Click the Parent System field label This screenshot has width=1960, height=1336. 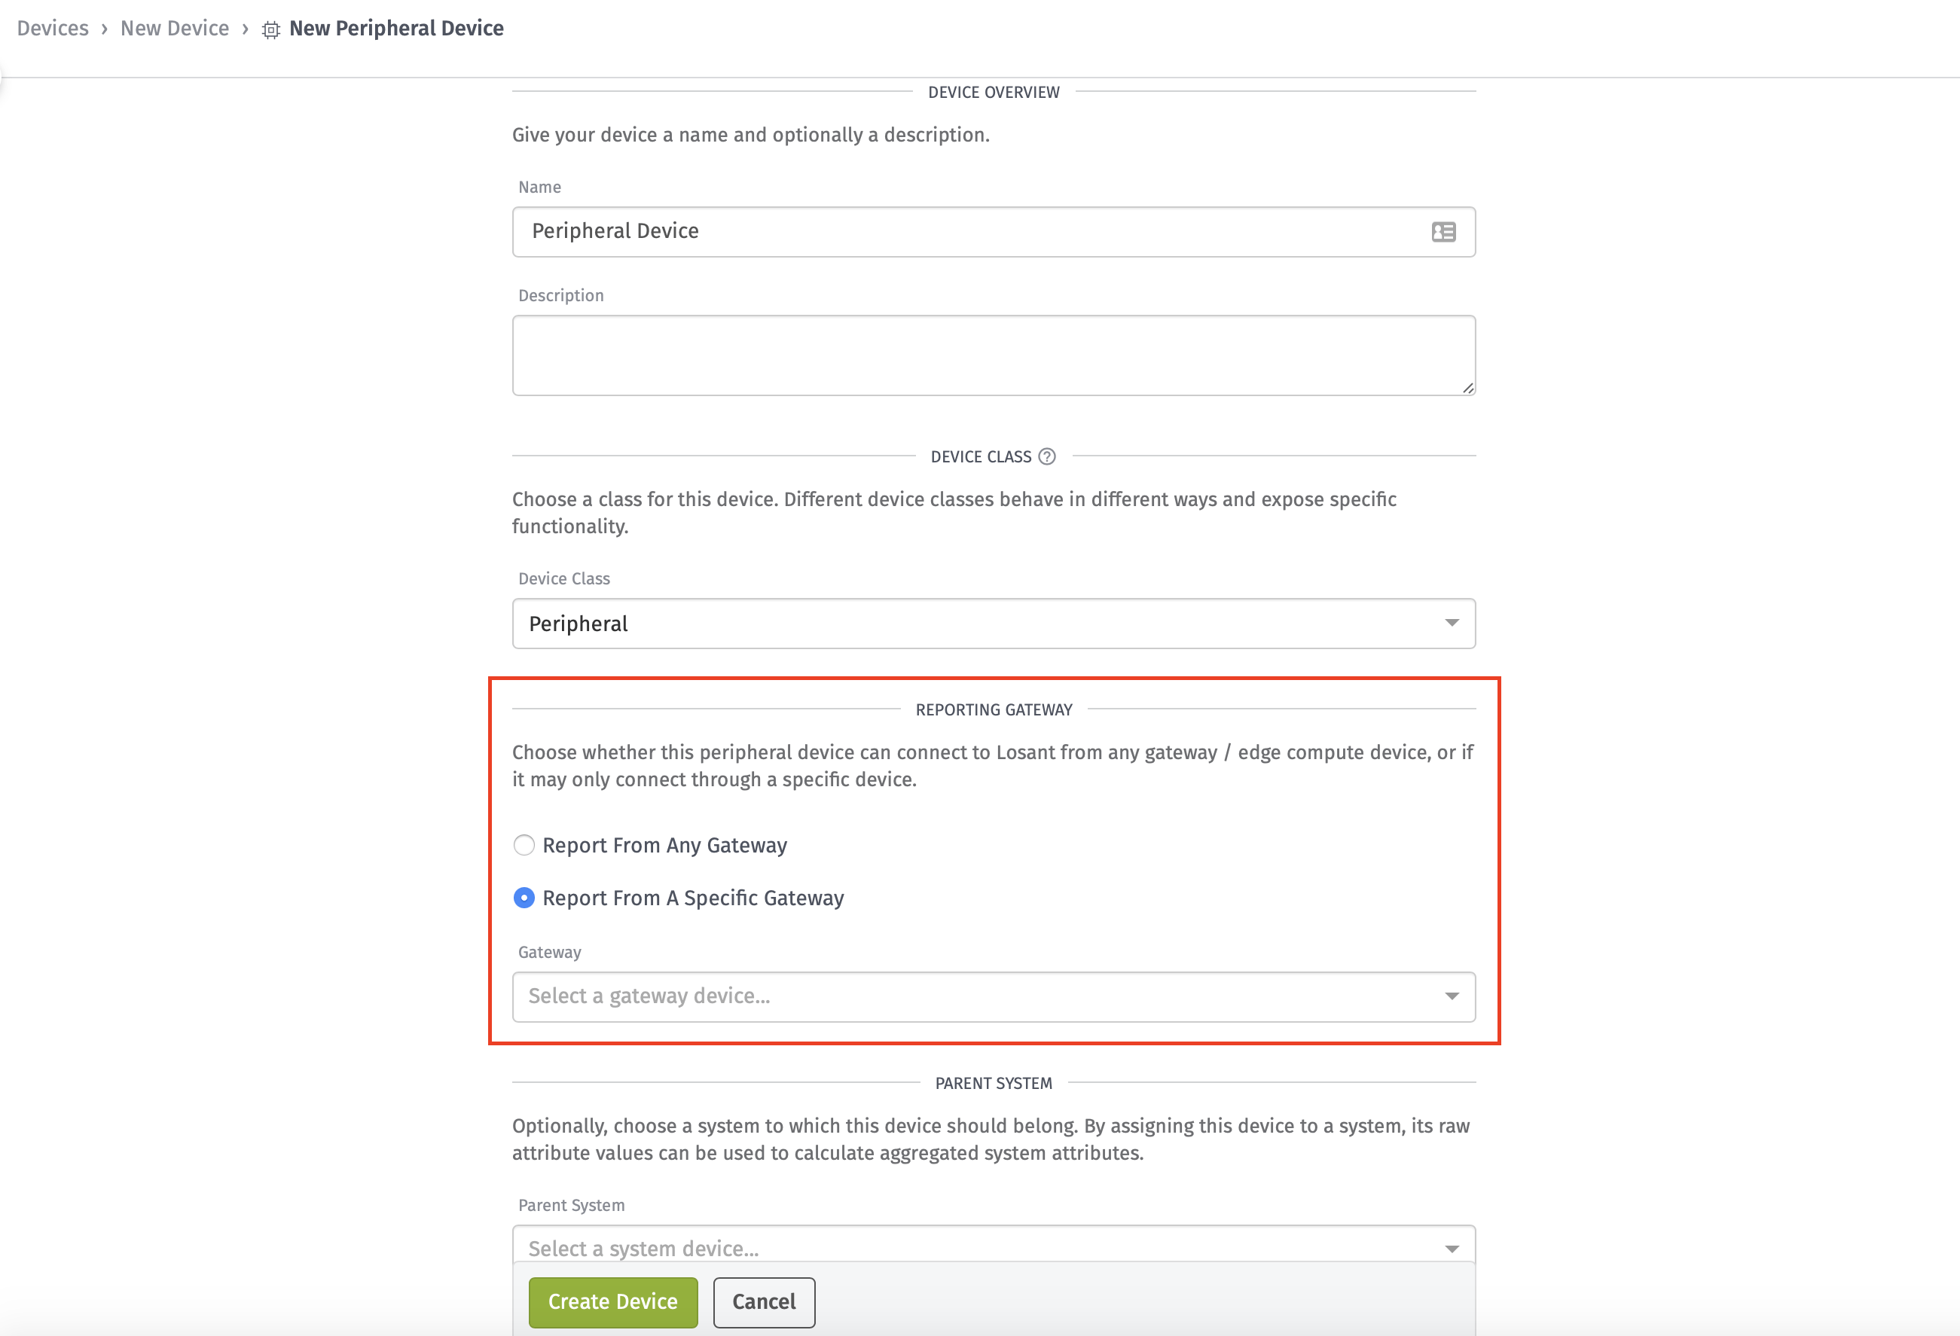(x=572, y=1205)
